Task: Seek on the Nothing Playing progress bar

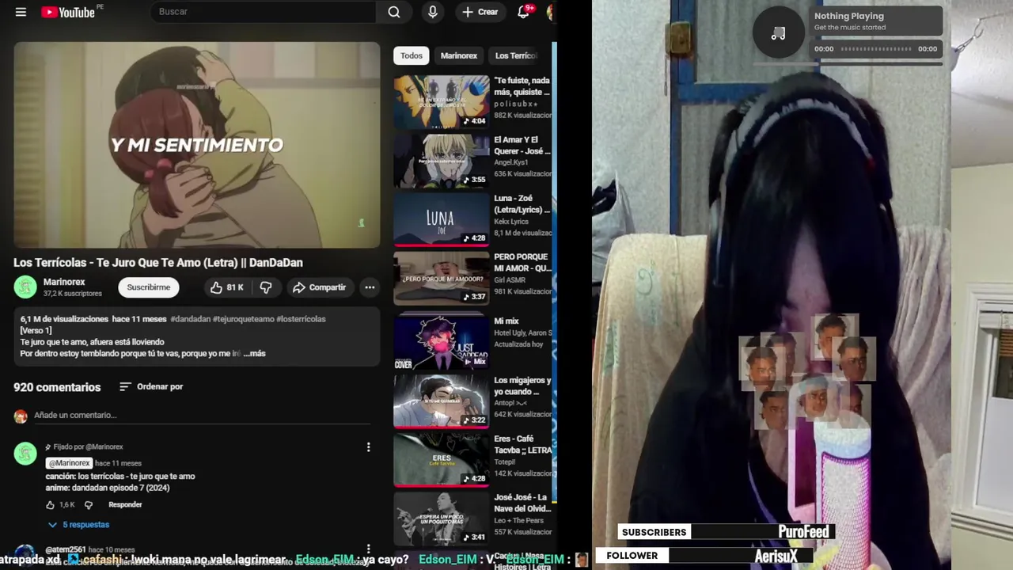Action: click(x=876, y=49)
